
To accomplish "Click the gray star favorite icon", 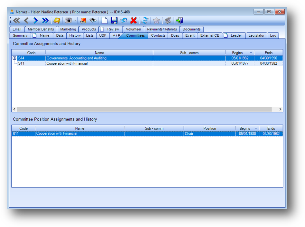I will [157, 20].
